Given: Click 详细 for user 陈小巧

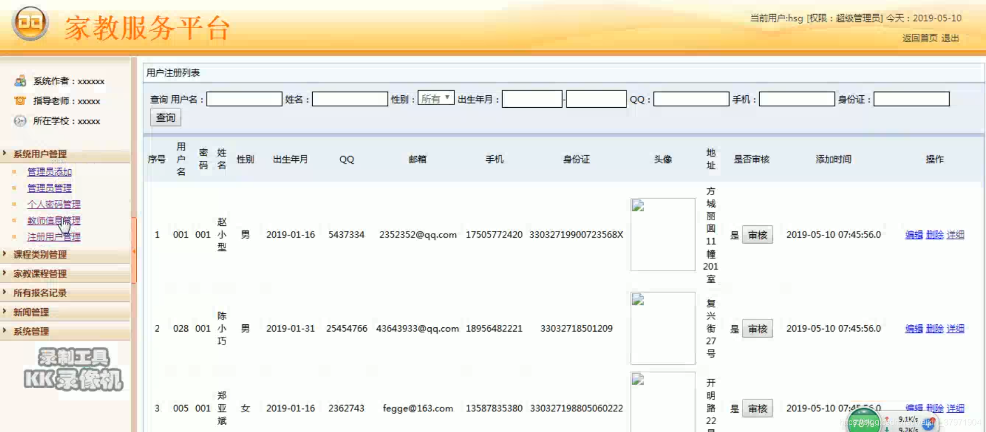Looking at the screenshot, I should click(955, 328).
